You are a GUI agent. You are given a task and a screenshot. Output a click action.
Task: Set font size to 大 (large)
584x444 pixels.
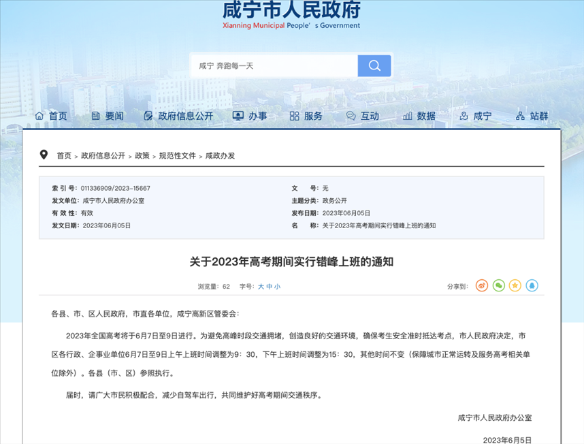pos(261,287)
